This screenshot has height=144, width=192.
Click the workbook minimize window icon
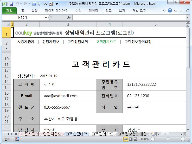point(176,11)
